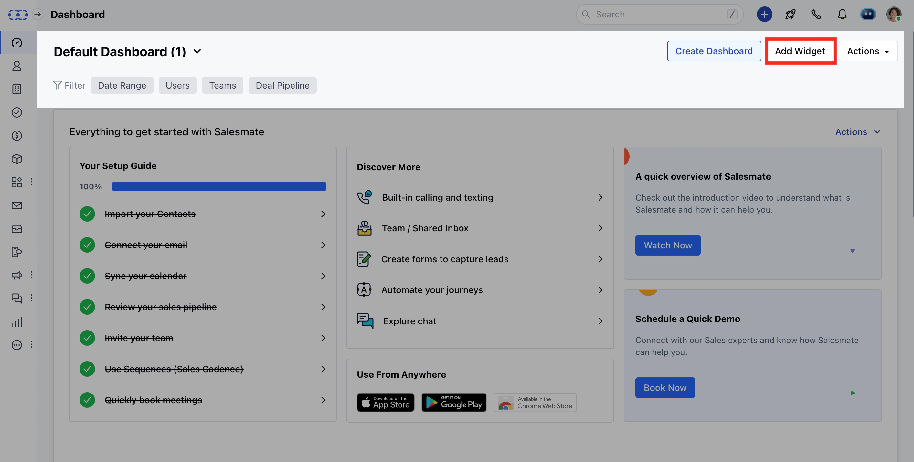Open notifications bell icon
914x462 pixels.
click(x=842, y=15)
